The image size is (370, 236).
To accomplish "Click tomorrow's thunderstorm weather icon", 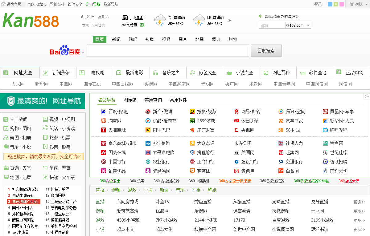I will click(199, 20).
